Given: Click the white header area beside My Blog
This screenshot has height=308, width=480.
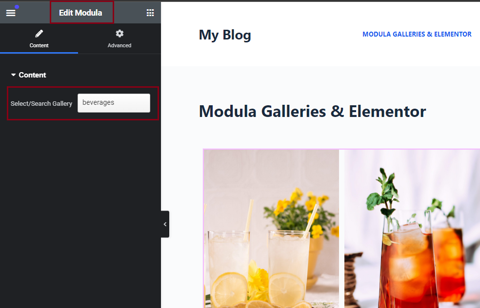Looking at the screenshot, I should [x=306, y=35].
